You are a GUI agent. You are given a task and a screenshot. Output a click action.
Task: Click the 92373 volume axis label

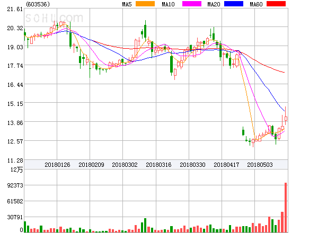pyautogui.click(x=15, y=185)
